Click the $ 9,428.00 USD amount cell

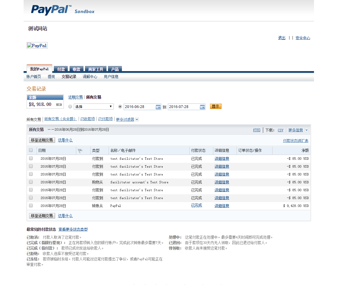pos(296,206)
